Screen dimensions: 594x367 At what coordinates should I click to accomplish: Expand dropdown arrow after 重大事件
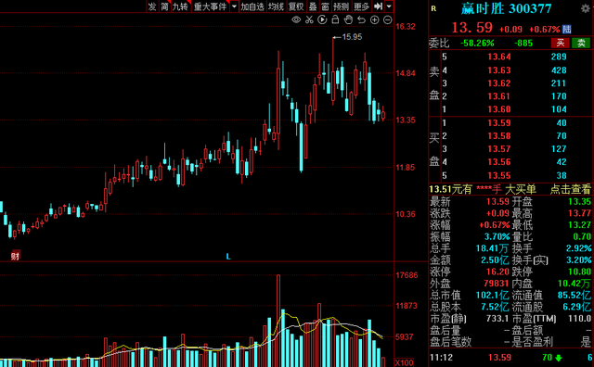[x=234, y=6]
